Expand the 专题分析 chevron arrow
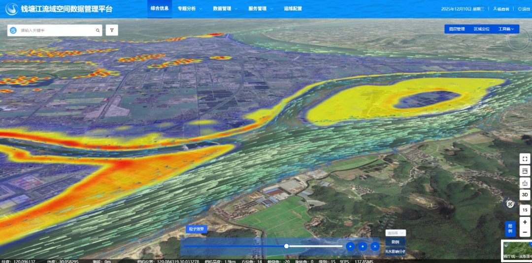The height and width of the screenshot is (263, 532). (x=201, y=9)
